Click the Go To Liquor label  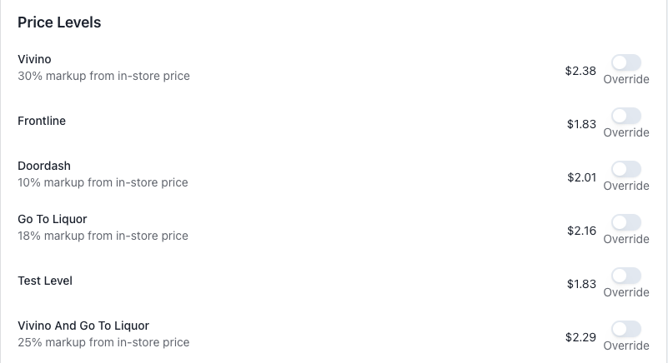pyautogui.click(x=53, y=220)
